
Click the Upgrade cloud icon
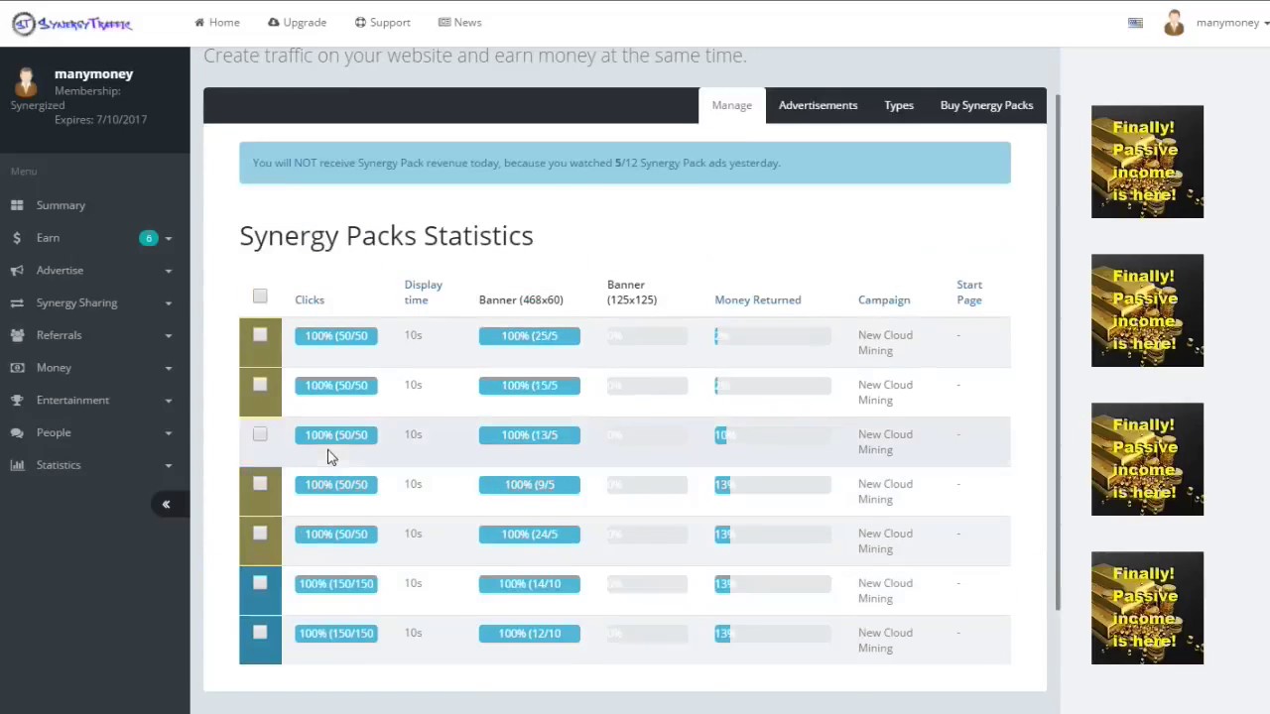pos(274,22)
